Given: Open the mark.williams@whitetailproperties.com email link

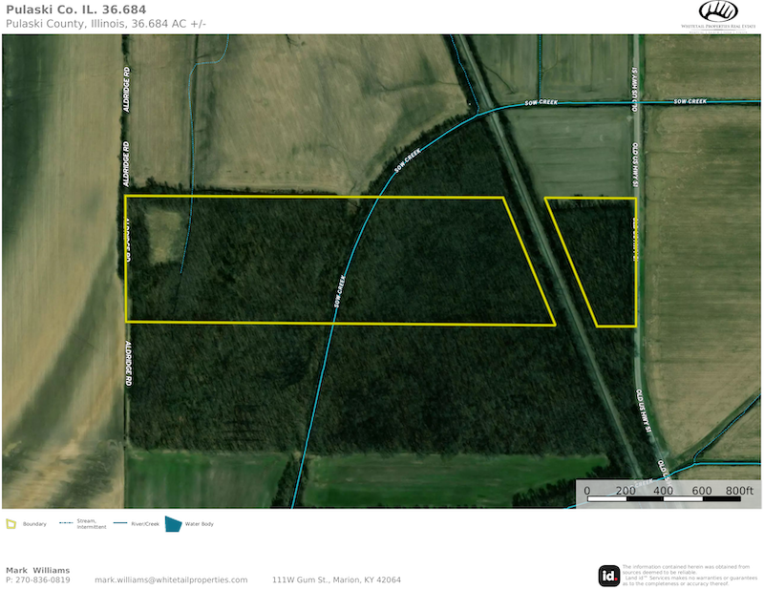Looking at the screenshot, I should 171,579.
